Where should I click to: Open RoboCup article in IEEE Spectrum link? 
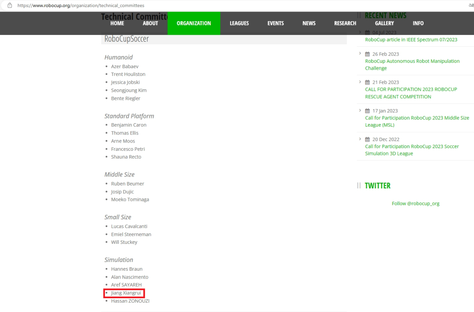pos(411,40)
